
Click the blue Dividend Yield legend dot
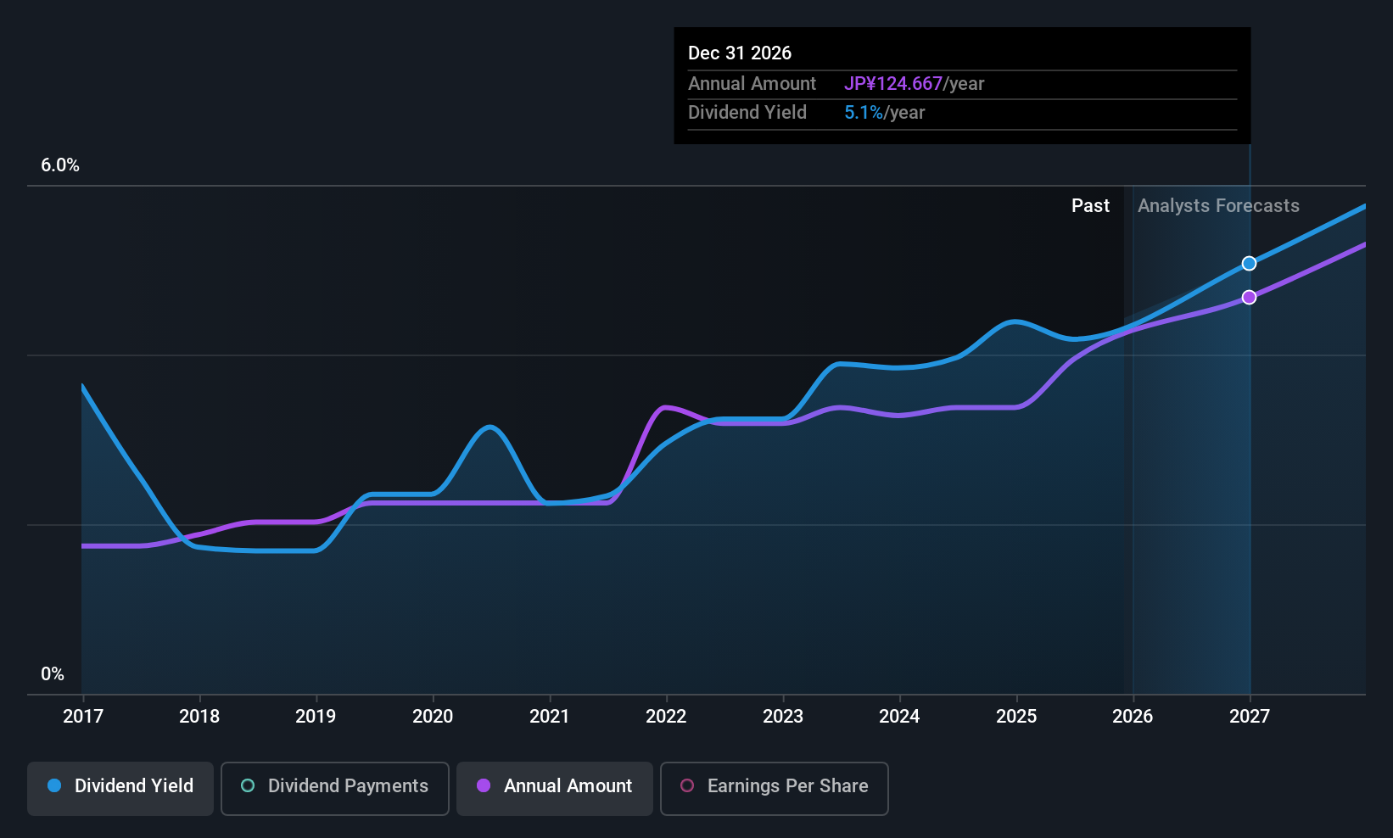coord(54,786)
